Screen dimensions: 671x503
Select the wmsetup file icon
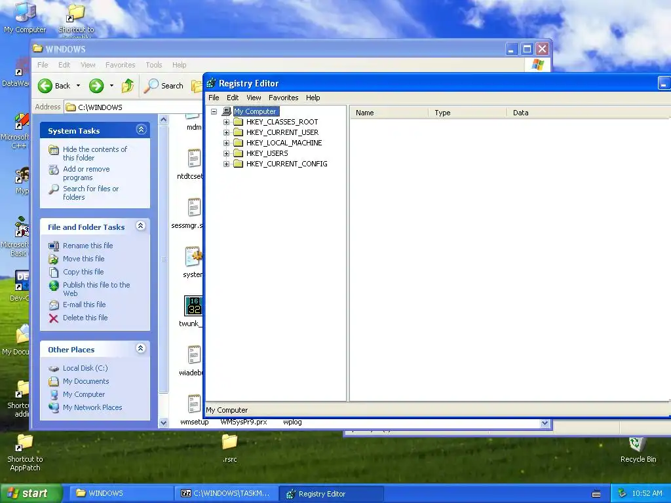(x=194, y=403)
